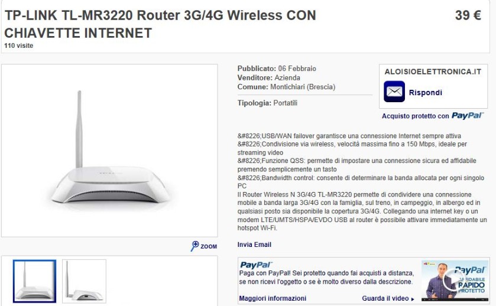Click the ALOISIOELETTRONICA.IT seller name
The width and height of the screenshot is (496, 306).
click(433, 71)
